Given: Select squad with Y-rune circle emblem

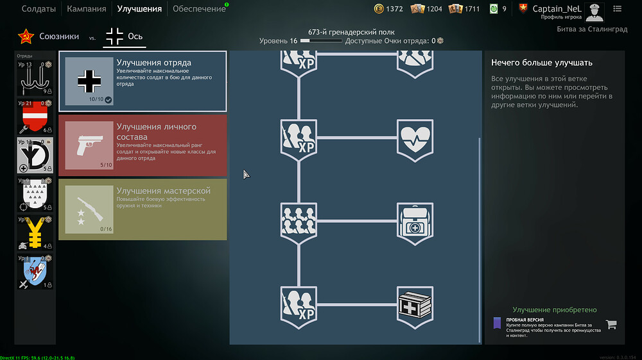Looking at the screenshot, I should click(x=35, y=155).
